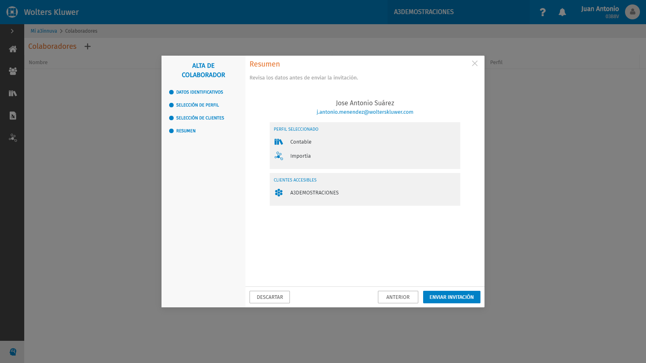Go to Selección de Perfil step
The image size is (646, 363).
(x=194, y=105)
